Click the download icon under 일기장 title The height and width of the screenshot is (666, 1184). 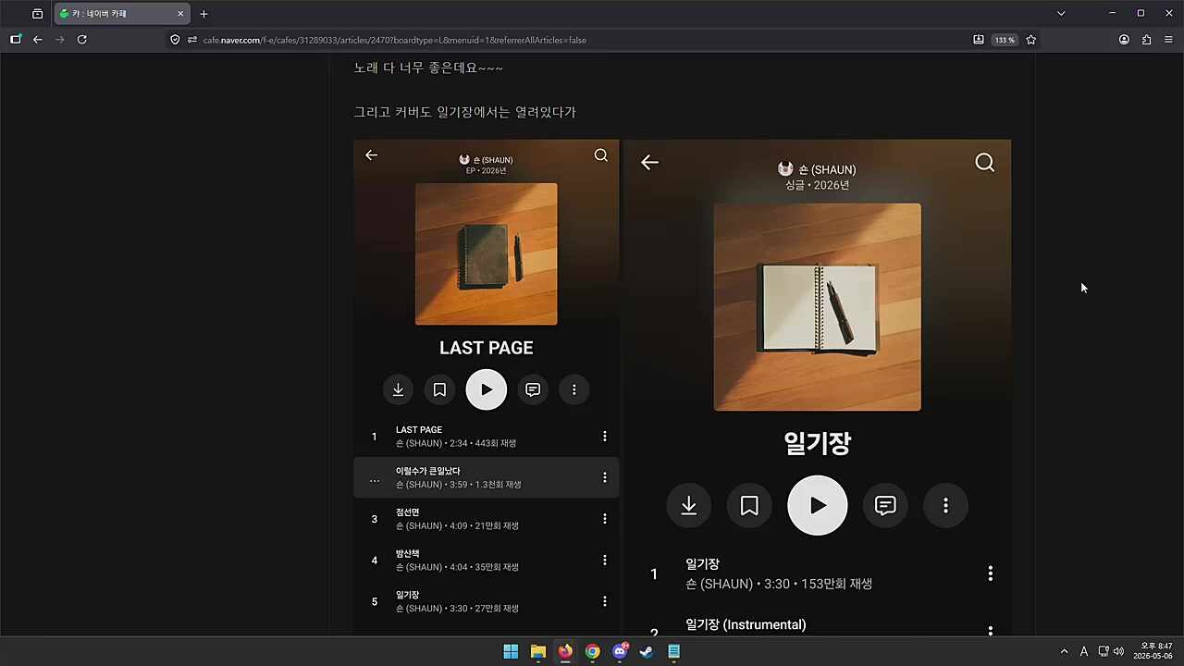click(689, 505)
